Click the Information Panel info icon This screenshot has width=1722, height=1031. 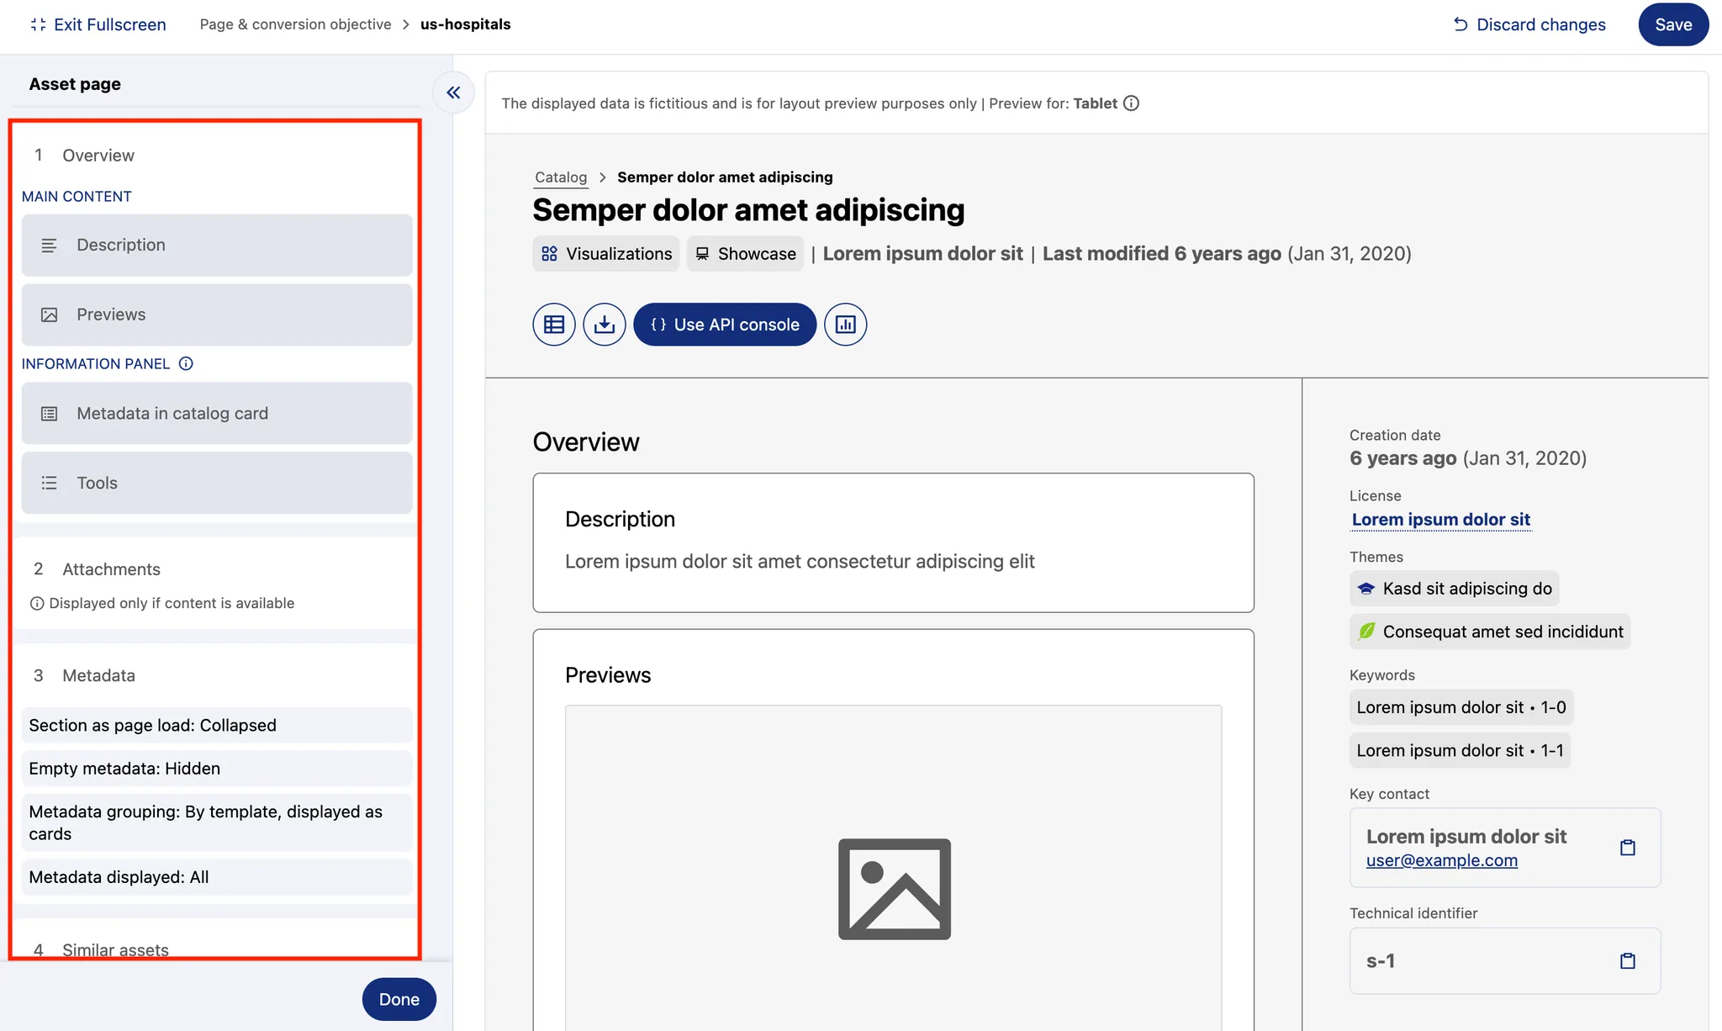click(187, 363)
